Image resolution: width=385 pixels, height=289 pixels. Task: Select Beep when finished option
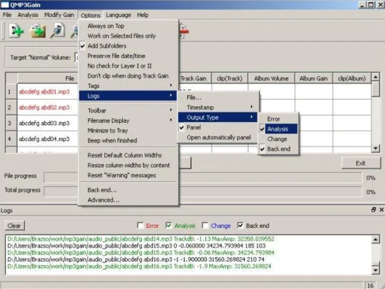click(128, 141)
